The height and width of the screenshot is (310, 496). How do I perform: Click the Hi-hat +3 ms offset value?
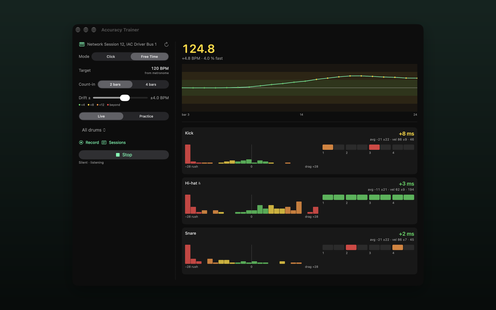tap(406, 184)
